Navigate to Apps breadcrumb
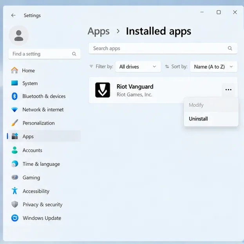The image size is (244, 244). click(99, 31)
